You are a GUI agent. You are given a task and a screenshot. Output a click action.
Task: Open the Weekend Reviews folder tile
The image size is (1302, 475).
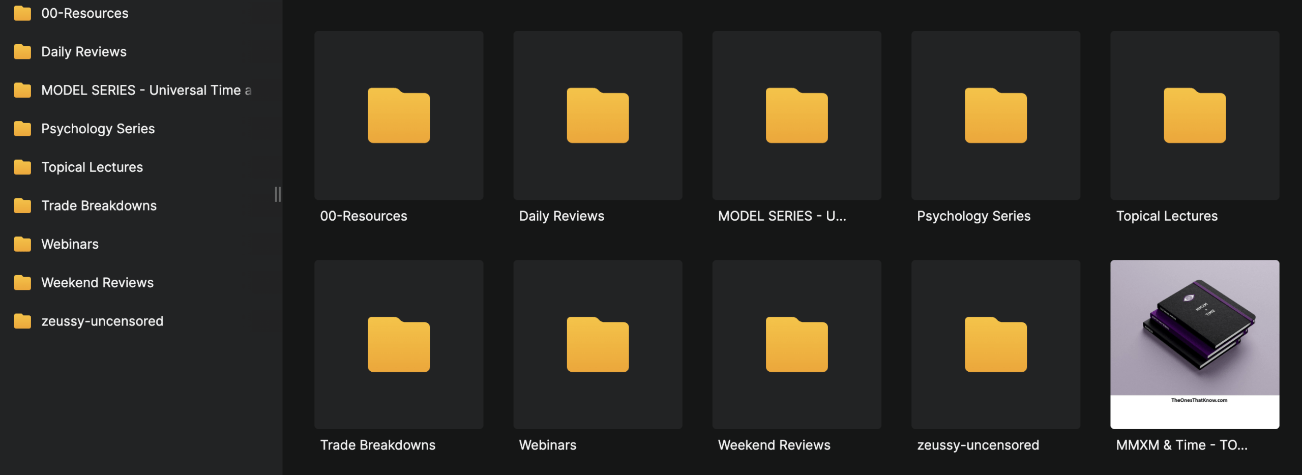(796, 344)
